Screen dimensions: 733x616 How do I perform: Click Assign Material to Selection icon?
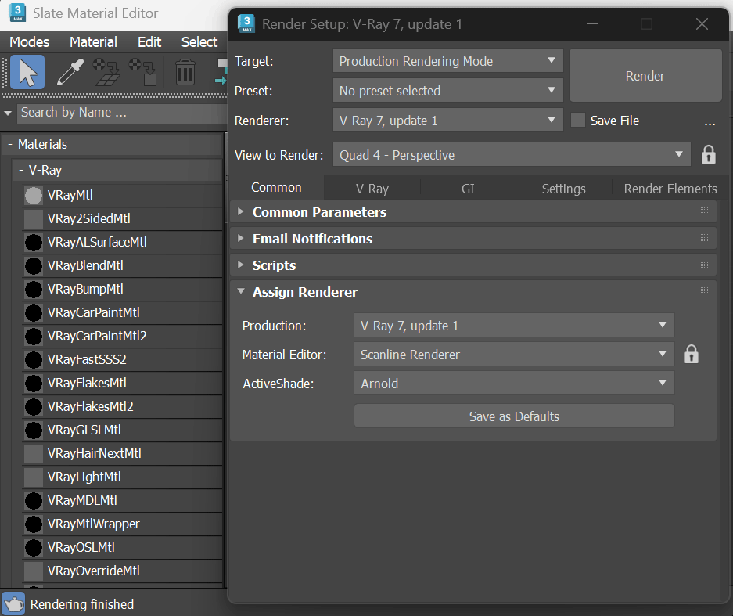143,72
